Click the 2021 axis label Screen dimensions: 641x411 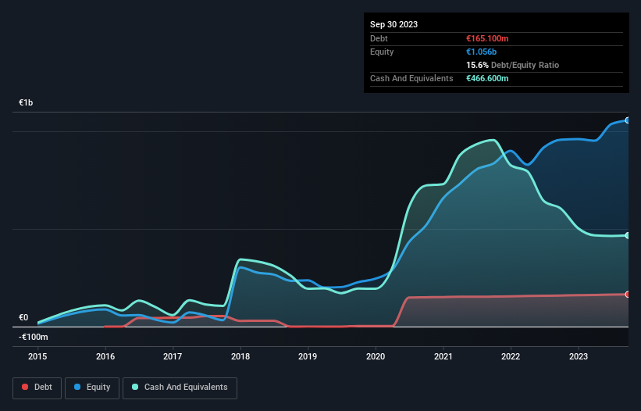click(443, 356)
